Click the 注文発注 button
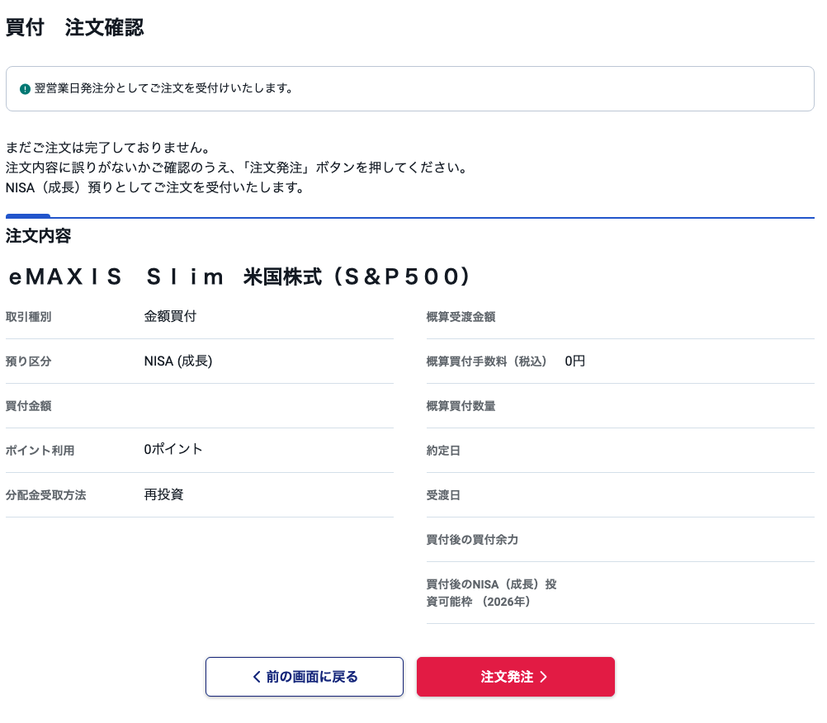The height and width of the screenshot is (723, 827). tap(515, 677)
